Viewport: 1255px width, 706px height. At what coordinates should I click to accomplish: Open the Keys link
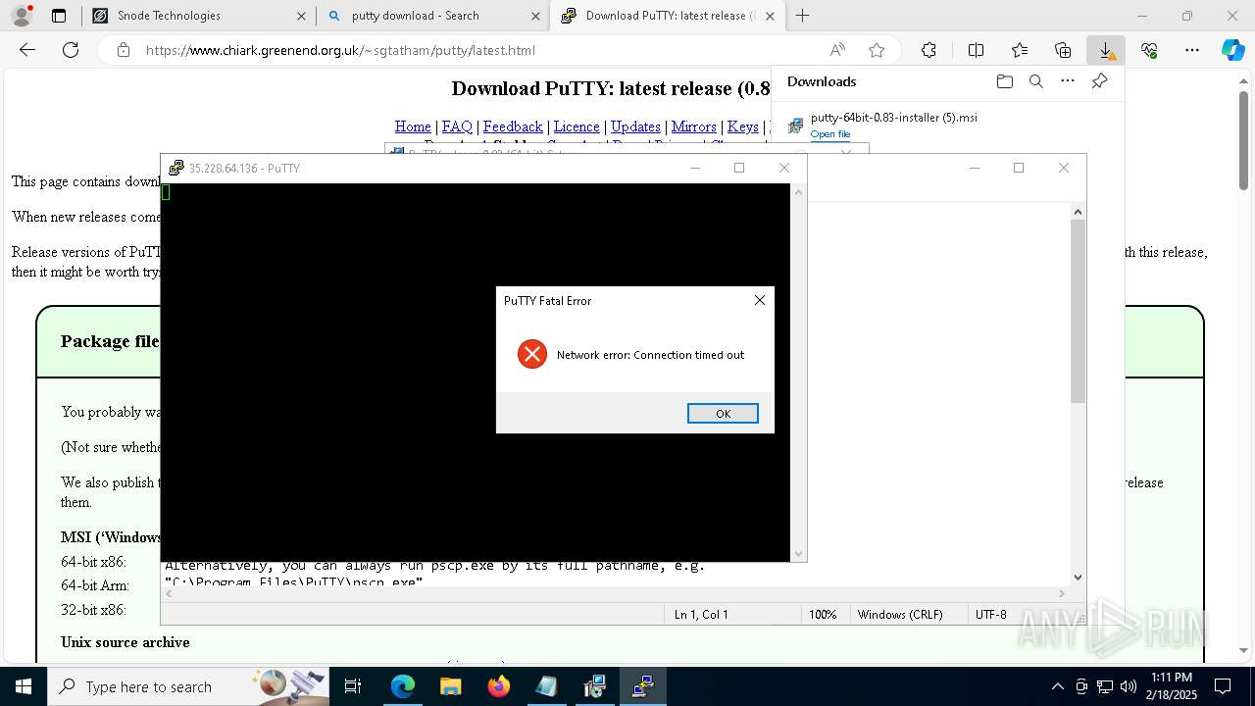click(x=742, y=126)
